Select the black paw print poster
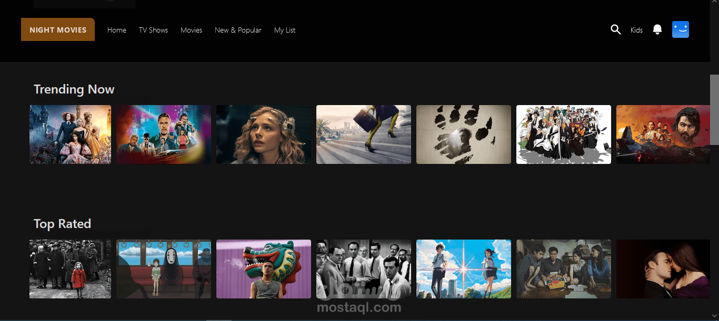Screen dimensions: 719x321 [x=464, y=134]
